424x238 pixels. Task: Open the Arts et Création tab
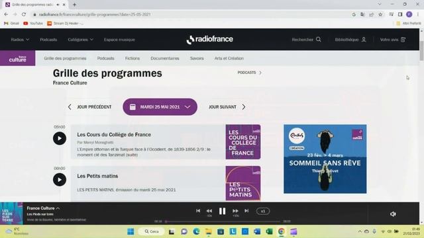(x=229, y=58)
